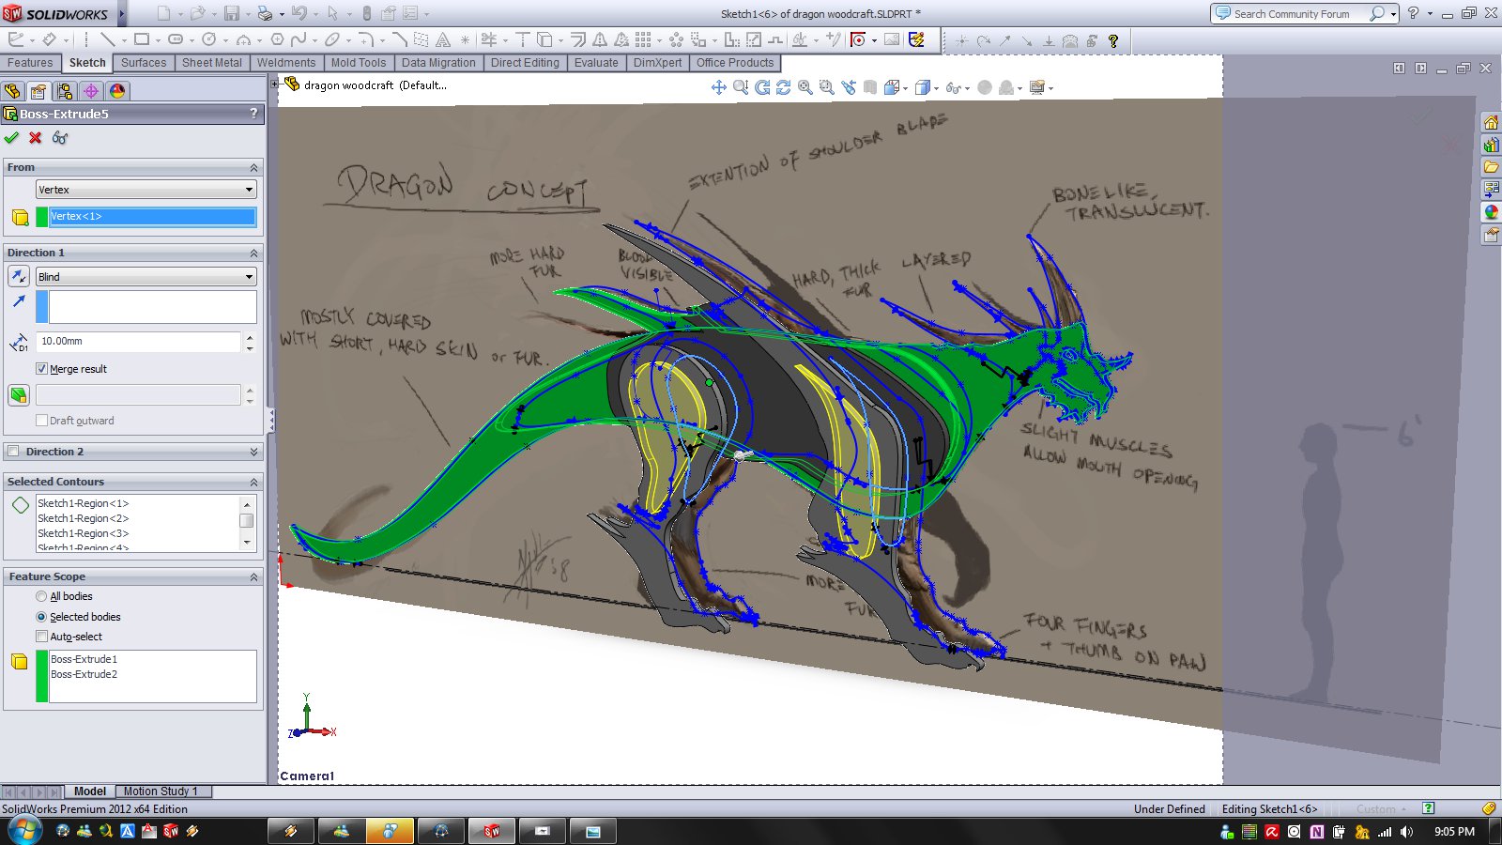Open the Evaluate tab
This screenshot has height=845, width=1502.
coord(596,63)
